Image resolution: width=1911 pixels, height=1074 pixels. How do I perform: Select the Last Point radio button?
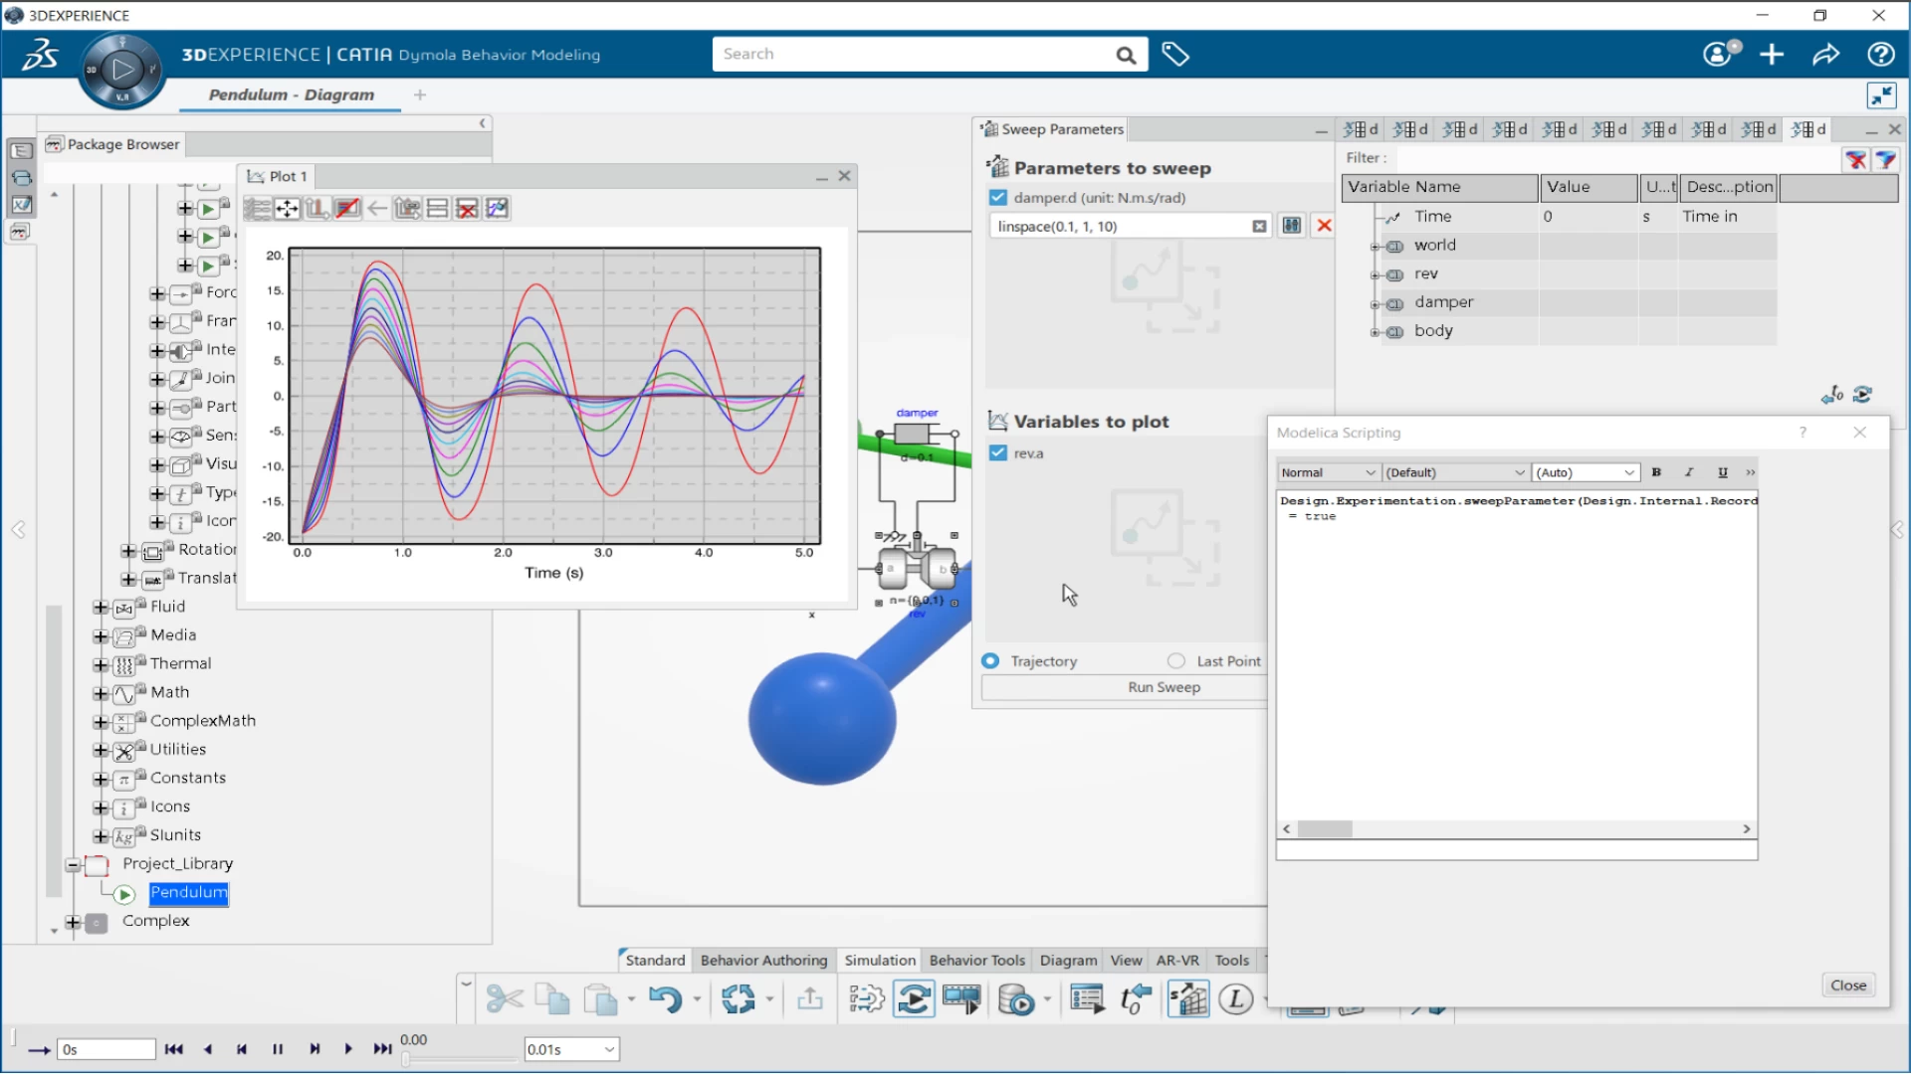[1175, 660]
